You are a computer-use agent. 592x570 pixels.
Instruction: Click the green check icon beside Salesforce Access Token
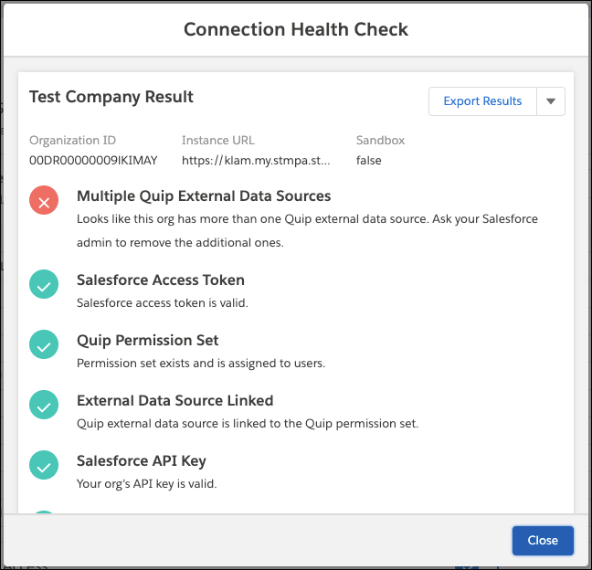coord(44,284)
